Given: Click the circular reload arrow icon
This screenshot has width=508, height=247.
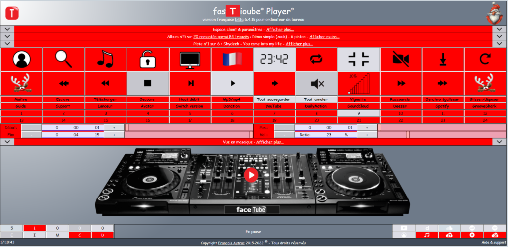Looking at the screenshot, I should coord(485,59).
